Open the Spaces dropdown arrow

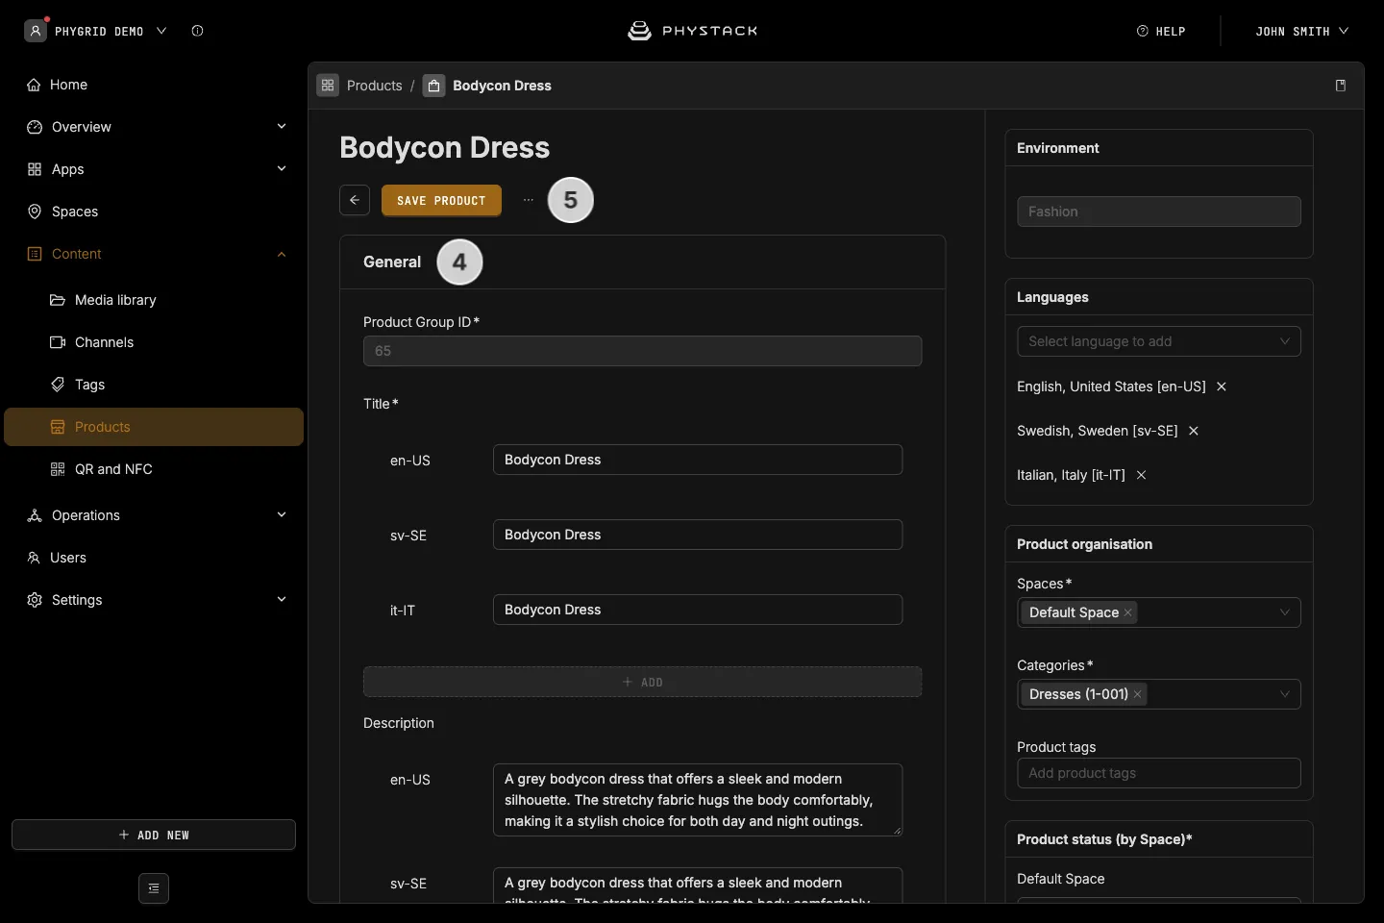(1285, 612)
